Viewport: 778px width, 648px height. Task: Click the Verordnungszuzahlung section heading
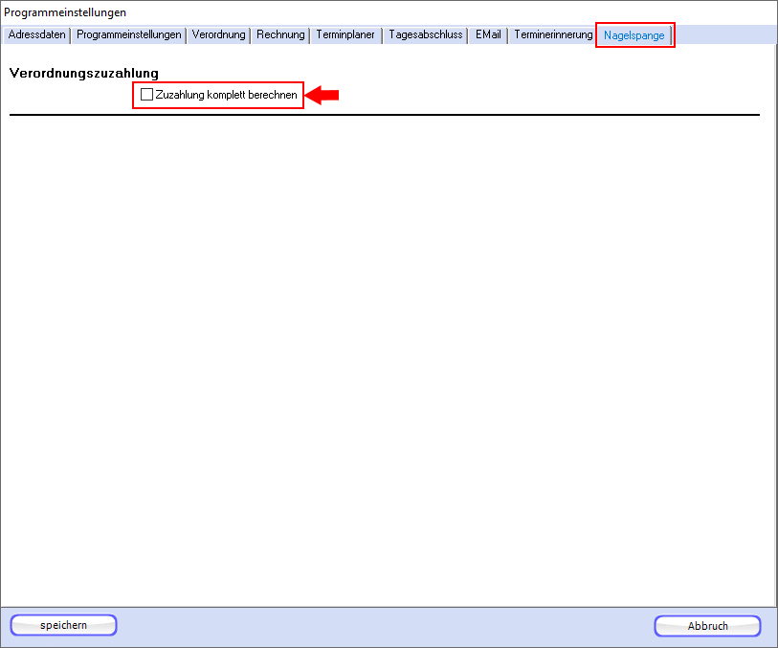(x=84, y=73)
